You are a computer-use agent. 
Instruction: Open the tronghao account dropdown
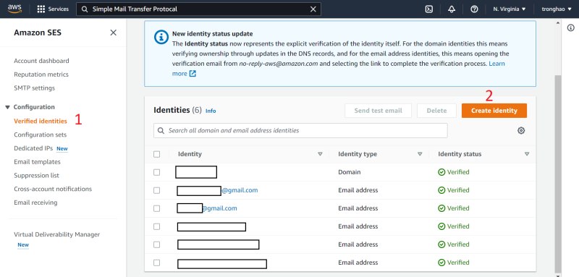pos(556,9)
